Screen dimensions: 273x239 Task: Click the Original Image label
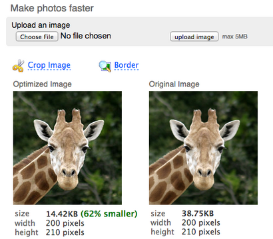pyautogui.click(x=174, y=84)
